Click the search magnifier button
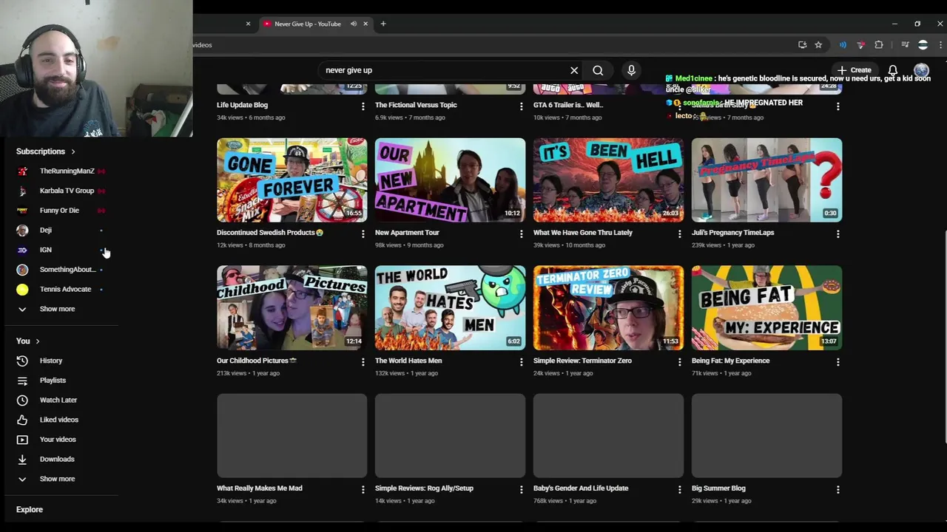The height and width of the screenshot is (532, 947). pos(598,70)
